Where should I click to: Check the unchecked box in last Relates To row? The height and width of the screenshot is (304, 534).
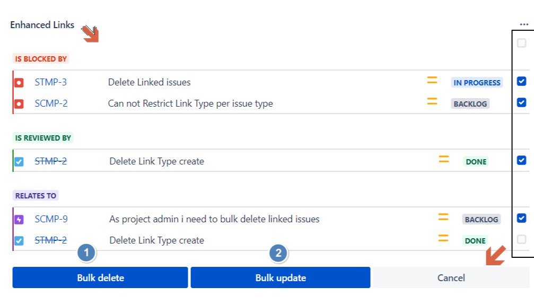click(522, 239)
